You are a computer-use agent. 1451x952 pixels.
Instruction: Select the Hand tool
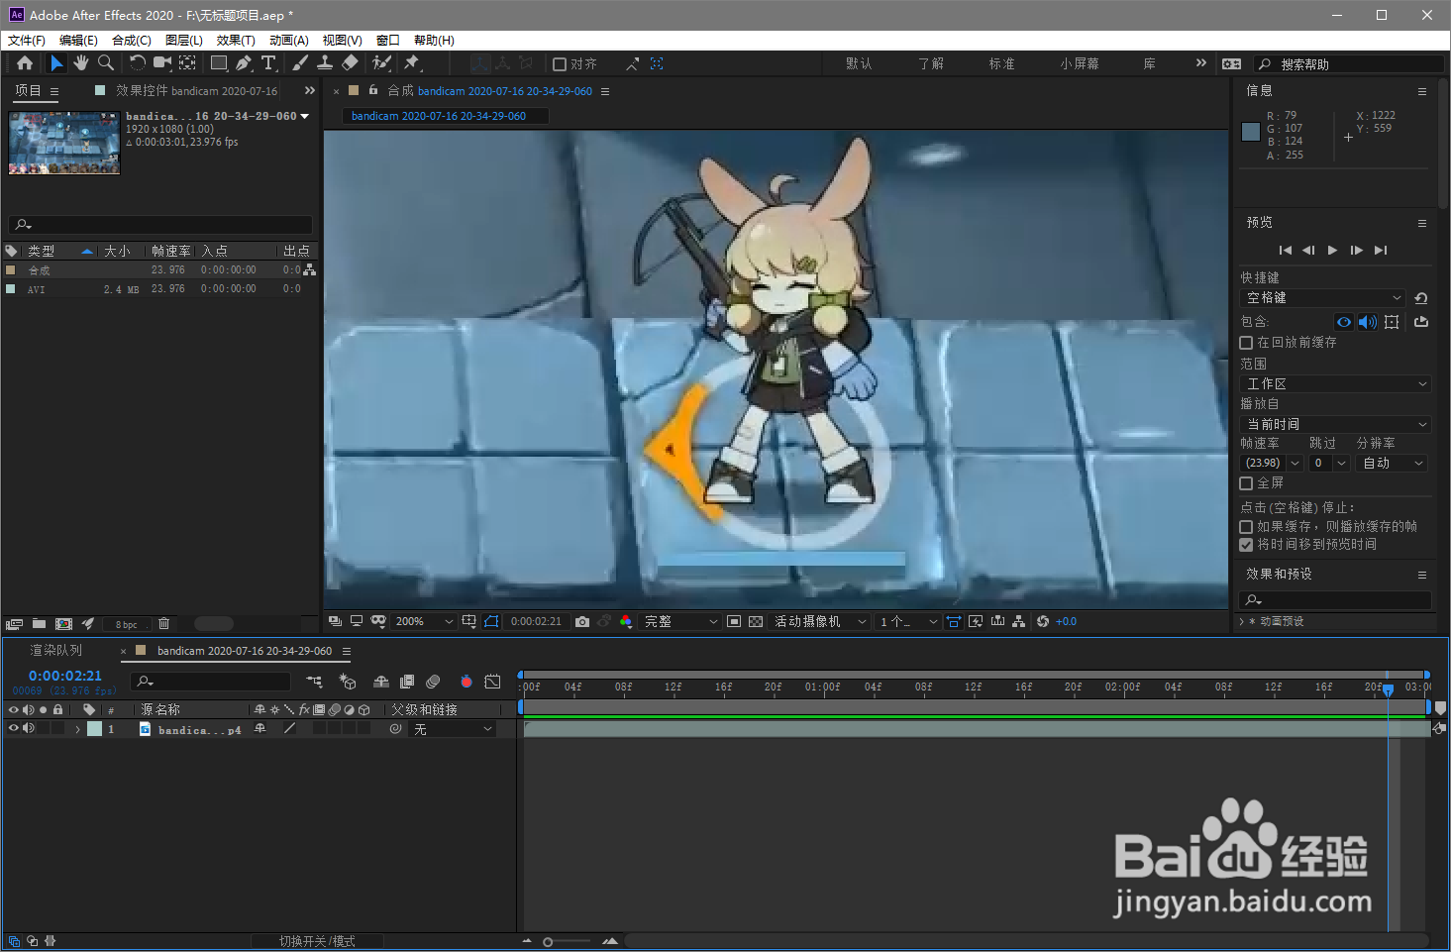pyautogui.click(x=81, y=63)
